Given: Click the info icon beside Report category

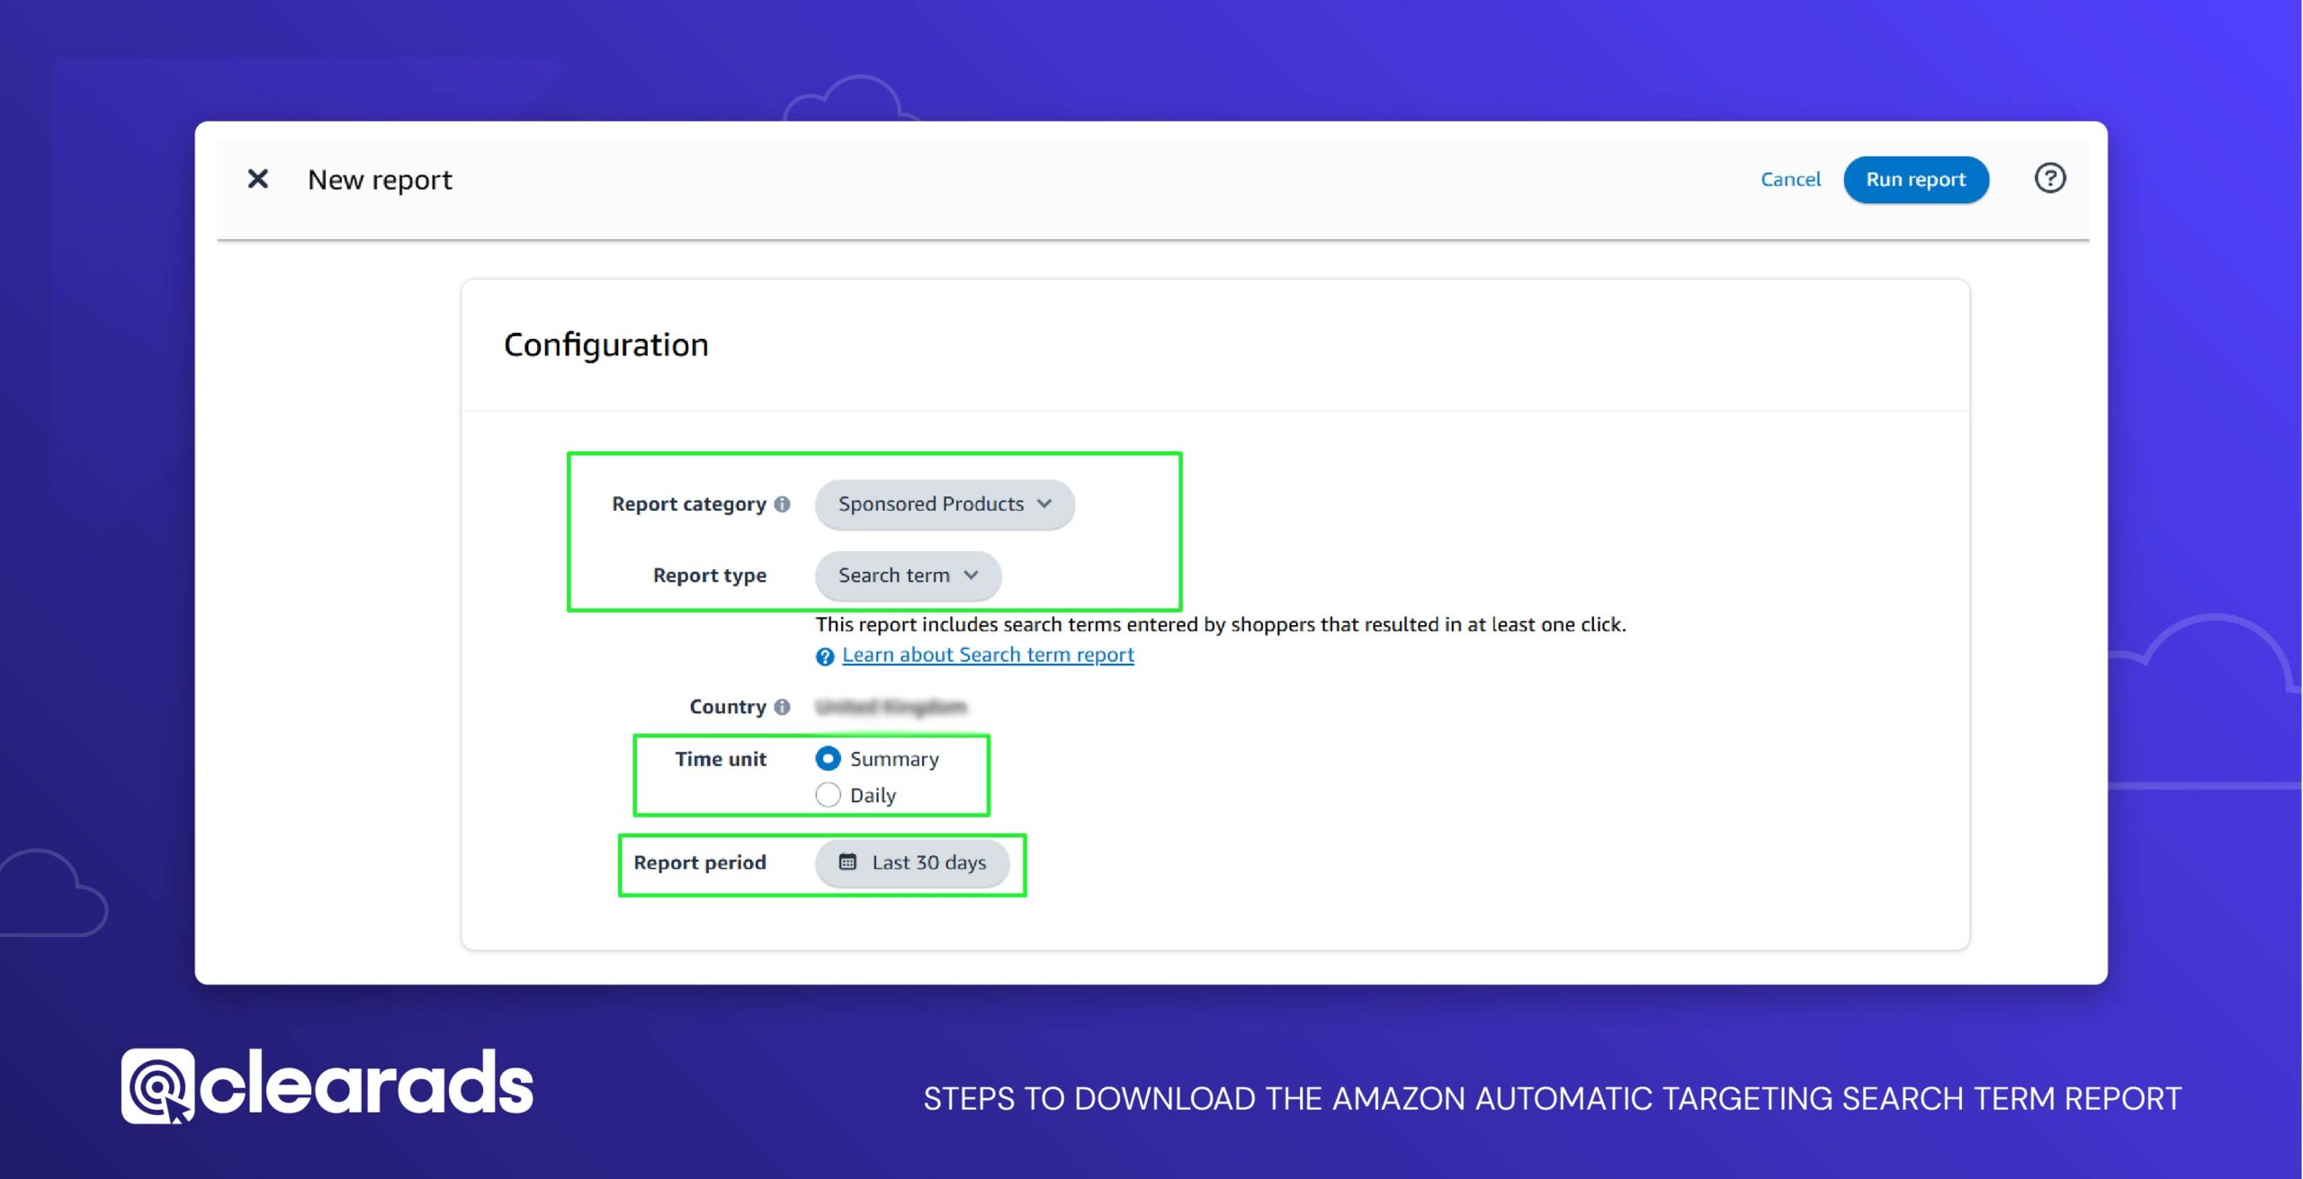Looking at the screenshot, I should point(783,505).
